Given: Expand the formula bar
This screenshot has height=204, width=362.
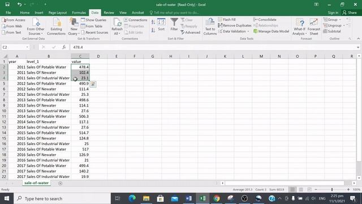Looking at the screenshot, I should [x=358, y=47].
